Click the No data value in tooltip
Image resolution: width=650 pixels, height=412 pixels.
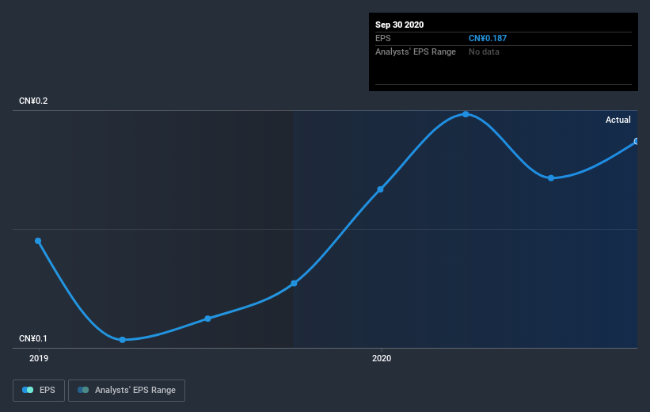click(484, 51)
